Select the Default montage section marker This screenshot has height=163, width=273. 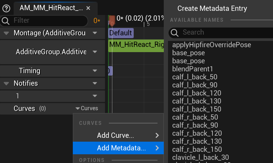pyautogui.click(x=120, y=33)
